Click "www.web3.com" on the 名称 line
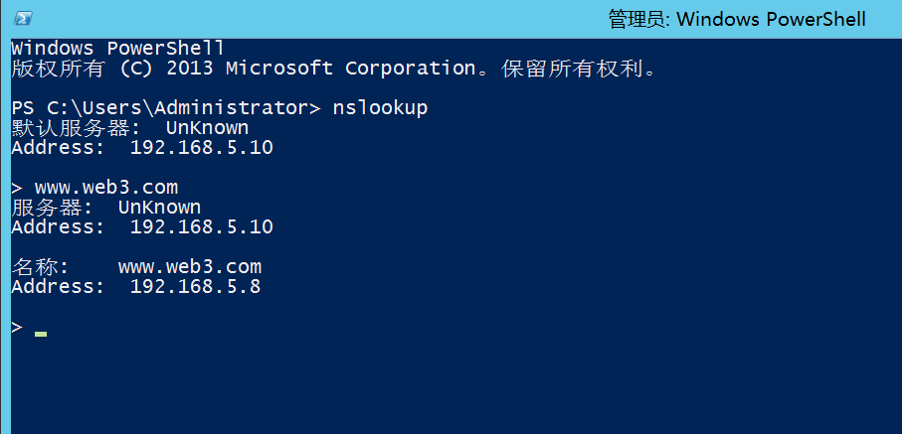This screenshot has width=902, height=434. 190,267
